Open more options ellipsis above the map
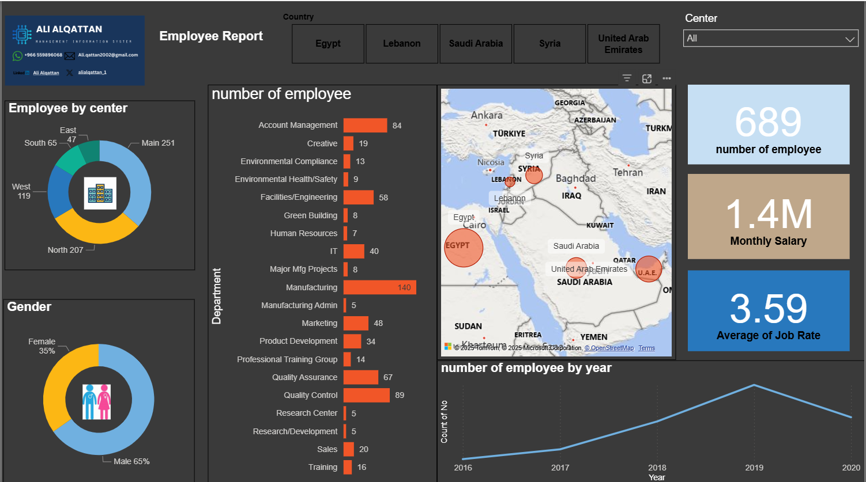Viewport: 866px width, 482px height. tap(667, 78)
